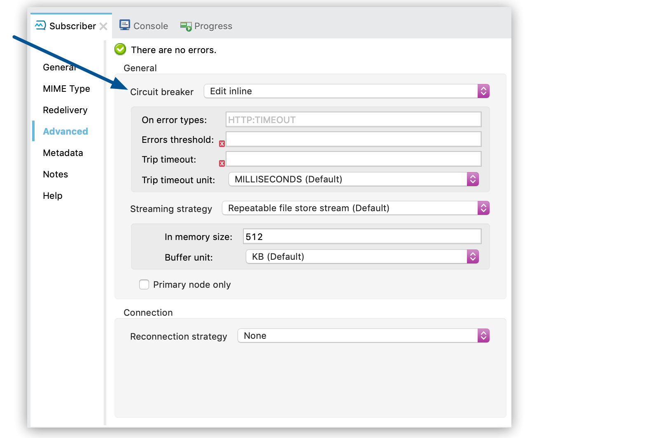The image size is (658, 438).
Task: Expand the Trip timeout unit dropdown
Action: [353, 179]
